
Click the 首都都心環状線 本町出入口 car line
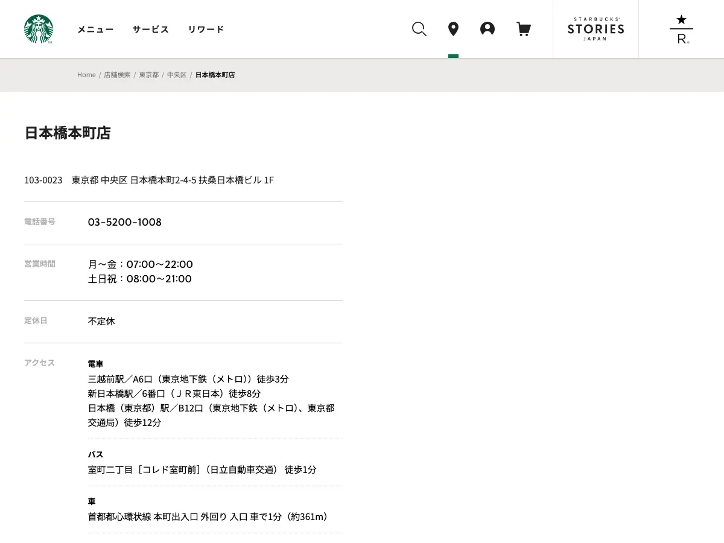pyautogui.click(x=209, y=516)
